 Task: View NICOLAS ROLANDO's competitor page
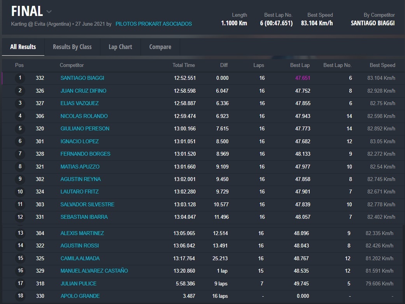(84, 116)
